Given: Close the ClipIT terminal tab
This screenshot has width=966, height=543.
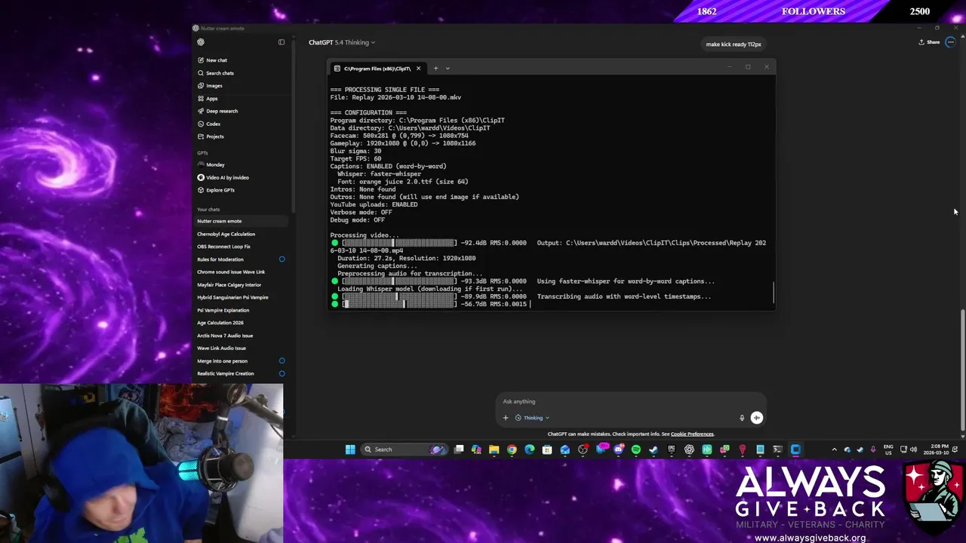Looking at the screenshot, I should 418,69.
